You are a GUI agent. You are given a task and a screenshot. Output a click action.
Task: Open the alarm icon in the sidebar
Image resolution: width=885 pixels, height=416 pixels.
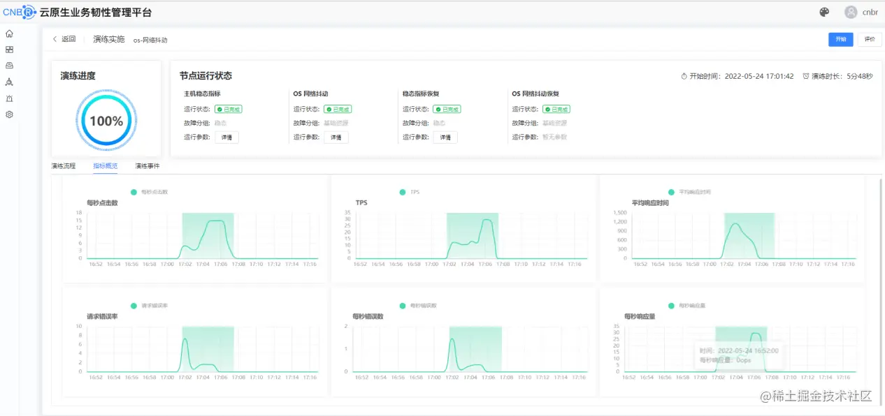[9, 98]
